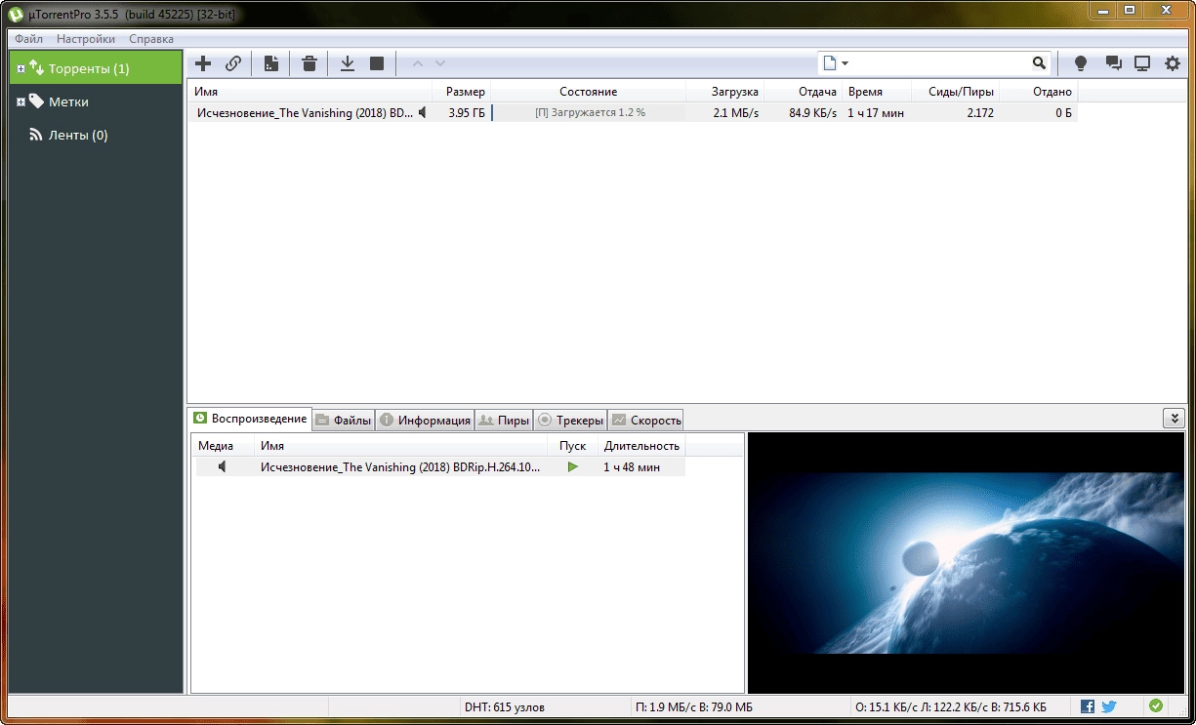This screenshot has width=1196, height=725.
Task: Sort by the Размер column header
Action: (461, 92)
